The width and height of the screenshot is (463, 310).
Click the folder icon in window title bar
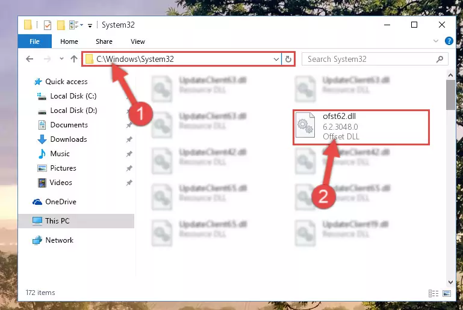28,25
